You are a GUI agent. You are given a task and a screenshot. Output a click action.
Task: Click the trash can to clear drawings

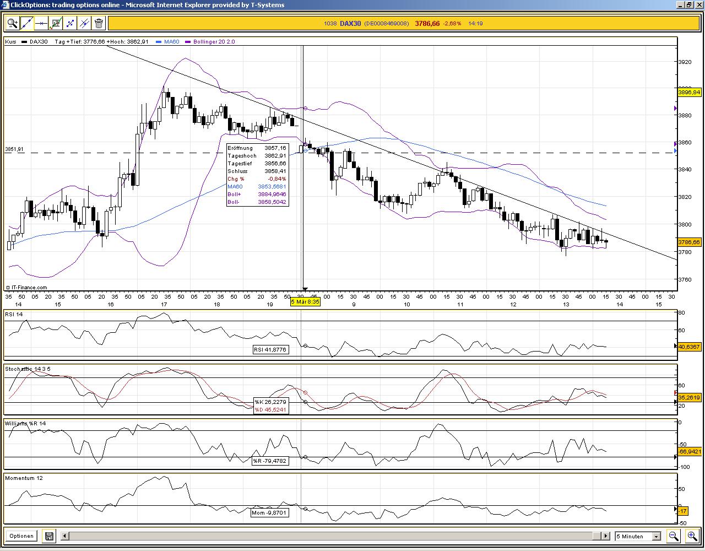(98, 23)
